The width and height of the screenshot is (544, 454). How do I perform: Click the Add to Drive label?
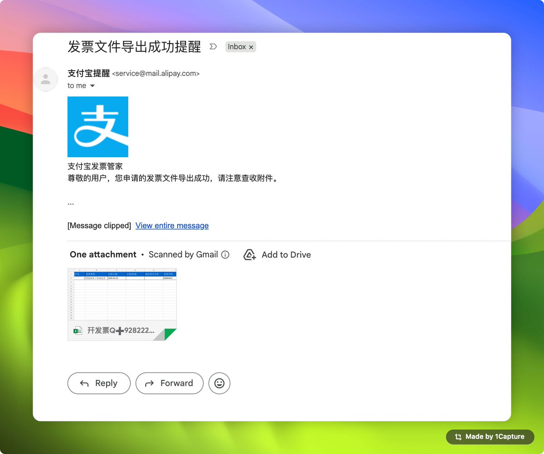pos(286,255)
